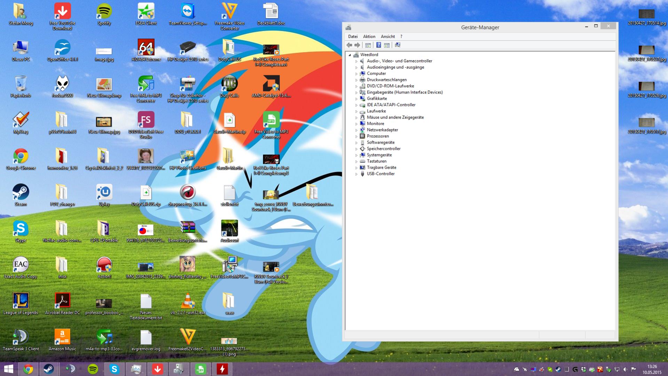Open the Ansicht menu
The image size is (668, 376).
coord(388,36)
